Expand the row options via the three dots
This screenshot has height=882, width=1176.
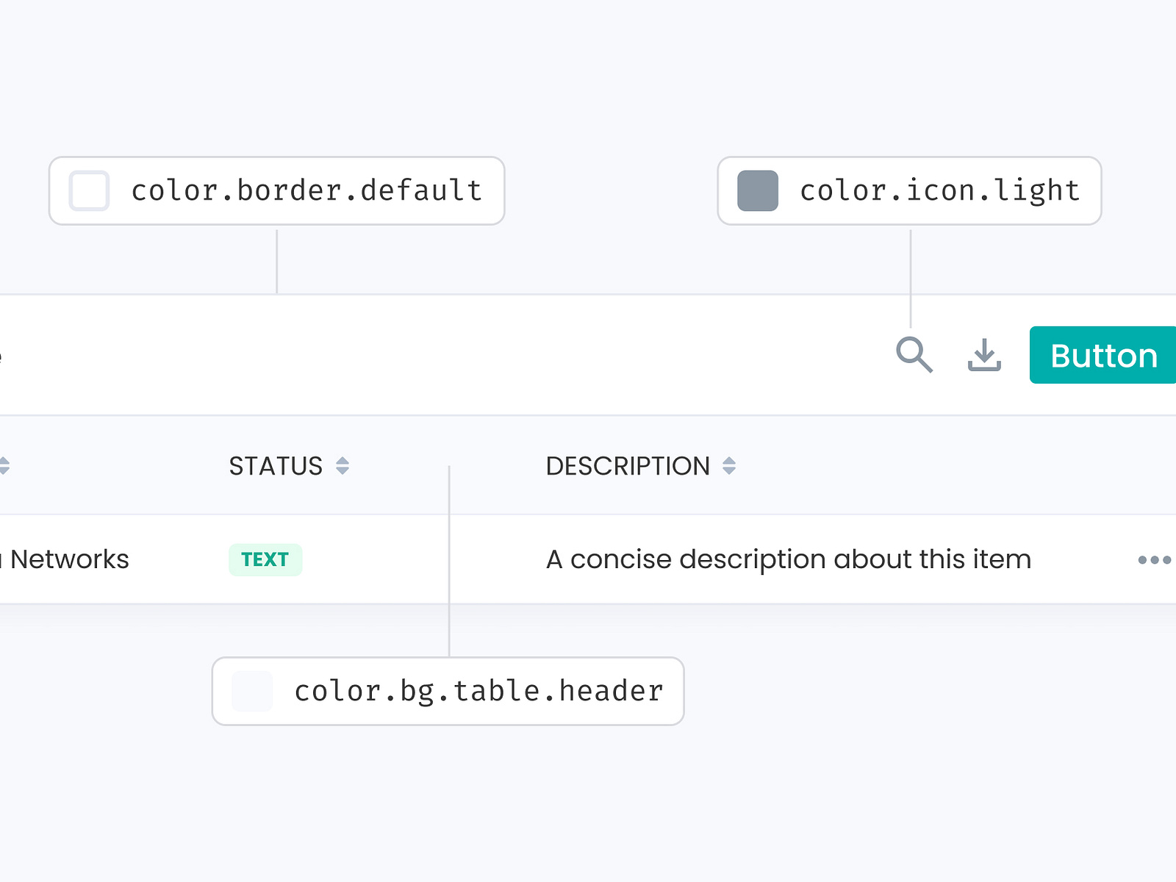click(x=1154, y=559)
